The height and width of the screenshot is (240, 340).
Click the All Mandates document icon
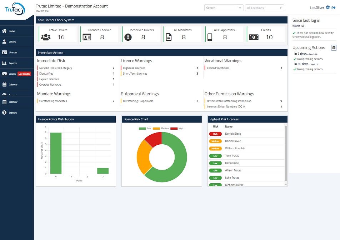(169, 37)
